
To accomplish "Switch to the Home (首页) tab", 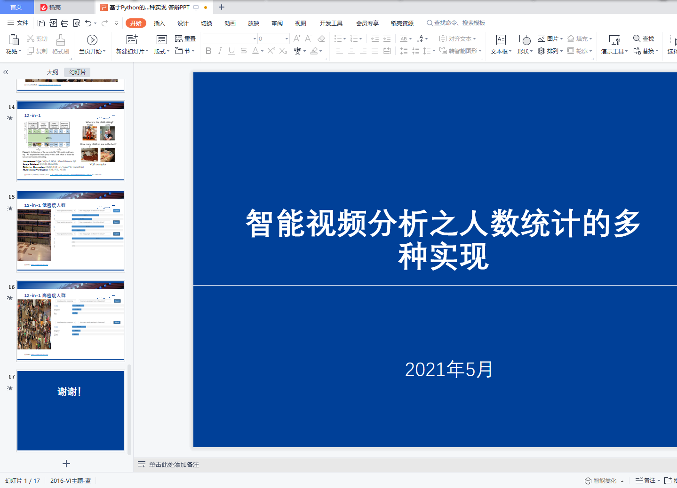I will click(16, 7).
